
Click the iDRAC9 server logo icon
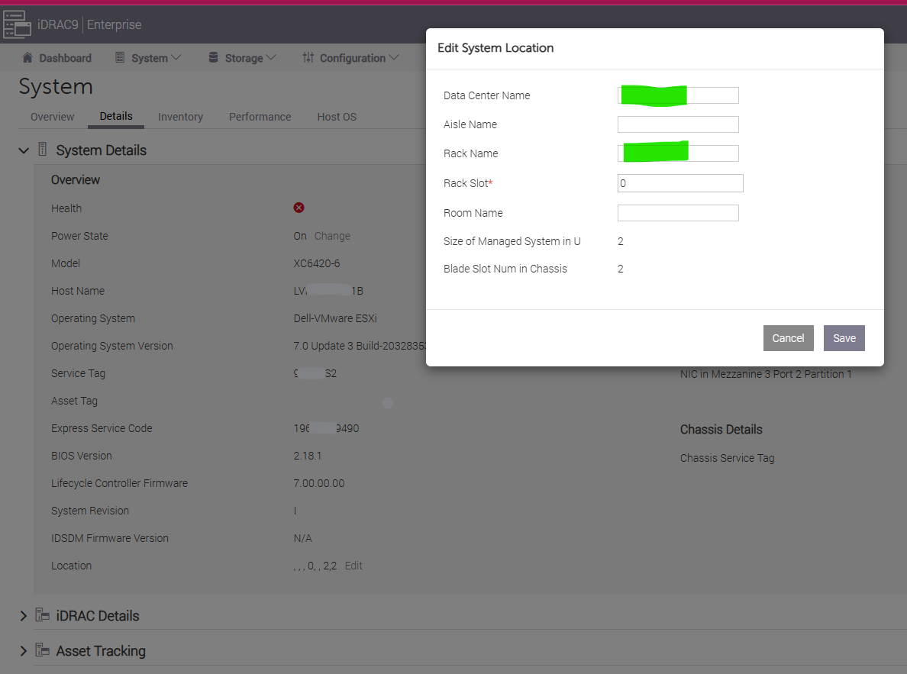point(17,24)
